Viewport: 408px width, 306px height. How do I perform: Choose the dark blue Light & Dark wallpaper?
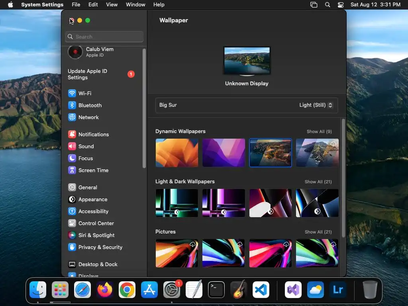point(317,203)
